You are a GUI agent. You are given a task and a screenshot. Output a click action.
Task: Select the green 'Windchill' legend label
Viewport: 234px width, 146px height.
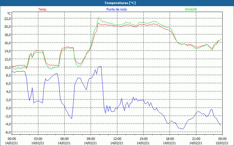click(x=191, y=9)
